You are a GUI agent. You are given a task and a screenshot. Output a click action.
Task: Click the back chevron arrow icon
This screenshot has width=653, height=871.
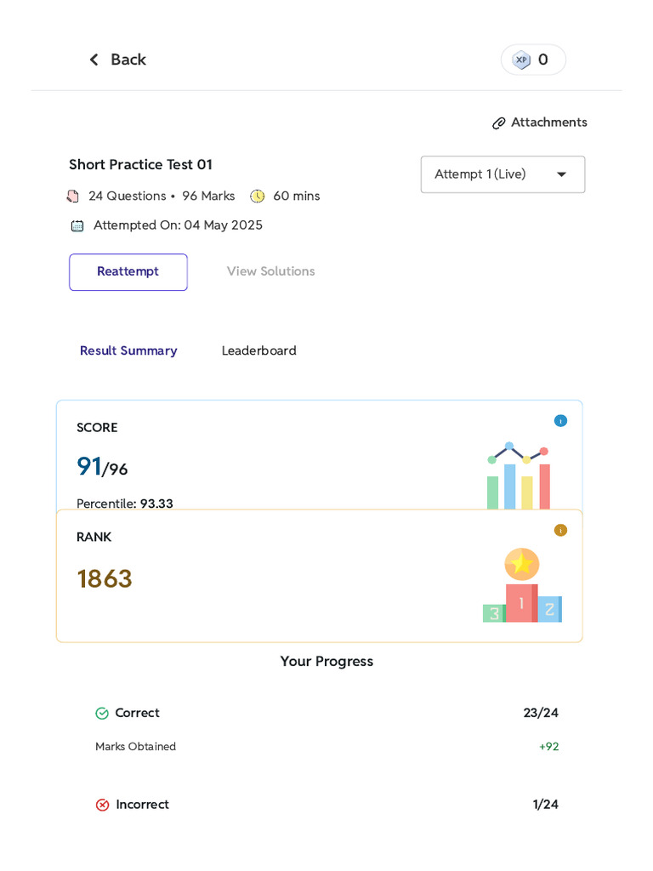coord(94,60)
